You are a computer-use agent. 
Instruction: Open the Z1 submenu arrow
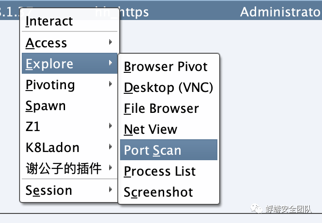(111, 126)
